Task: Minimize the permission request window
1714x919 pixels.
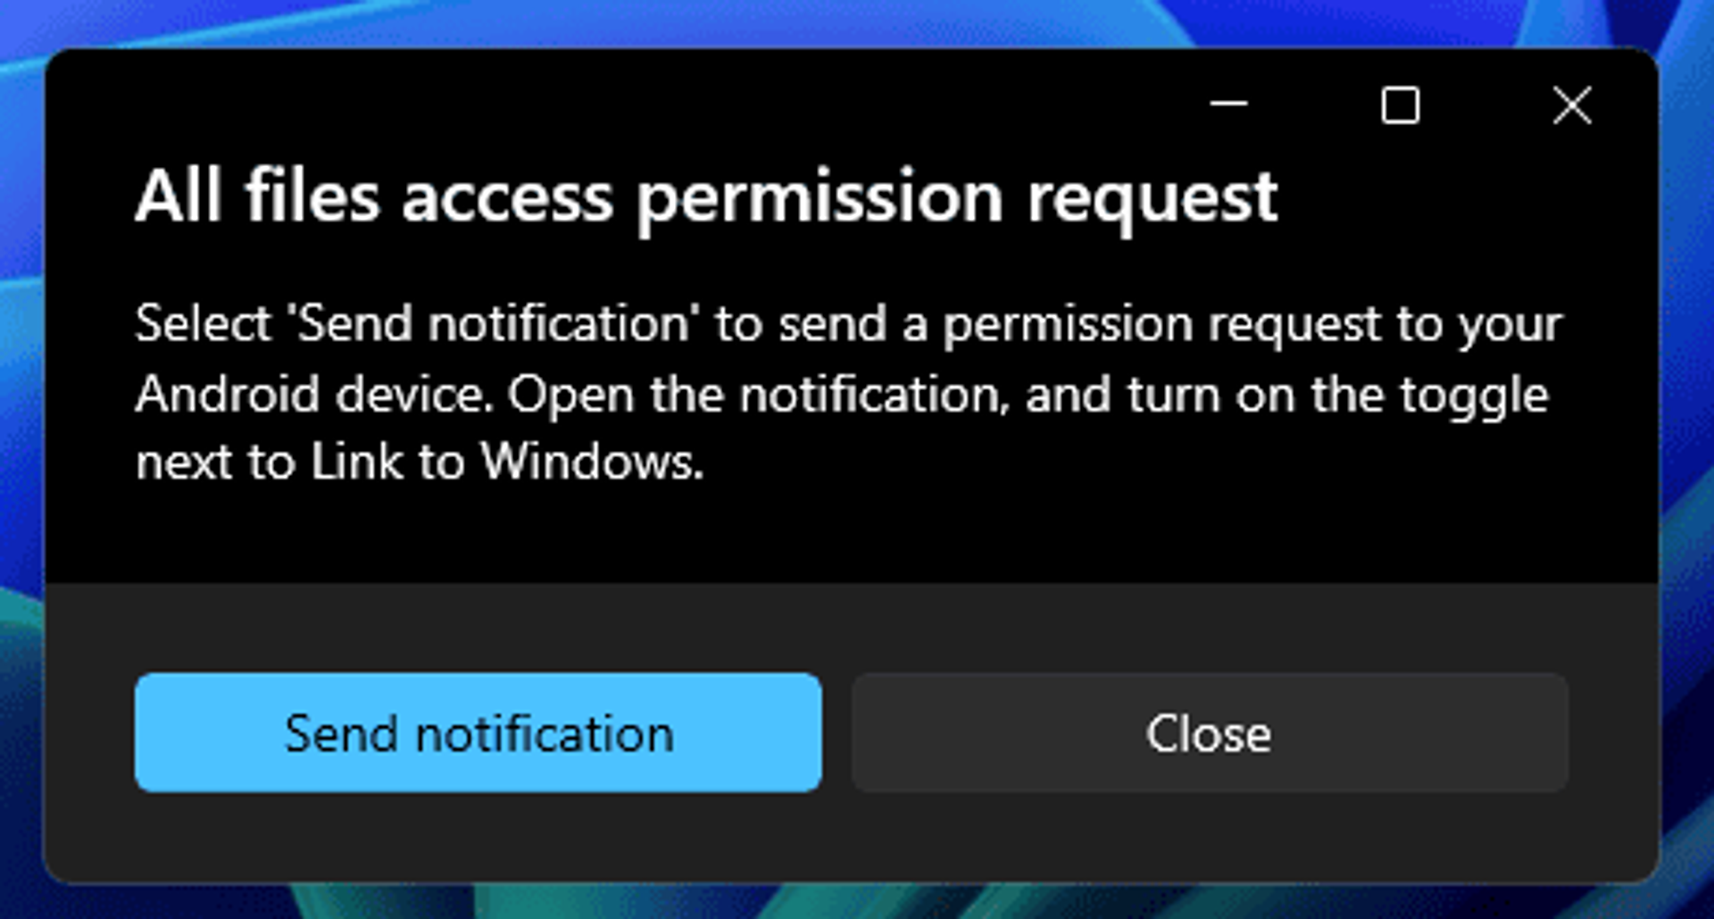Action: pos(1228,105)
